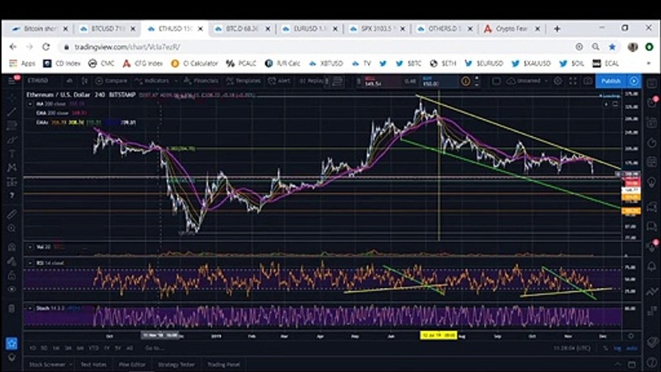
Task: Click the yellow date label on time axis
Action: 438,335
